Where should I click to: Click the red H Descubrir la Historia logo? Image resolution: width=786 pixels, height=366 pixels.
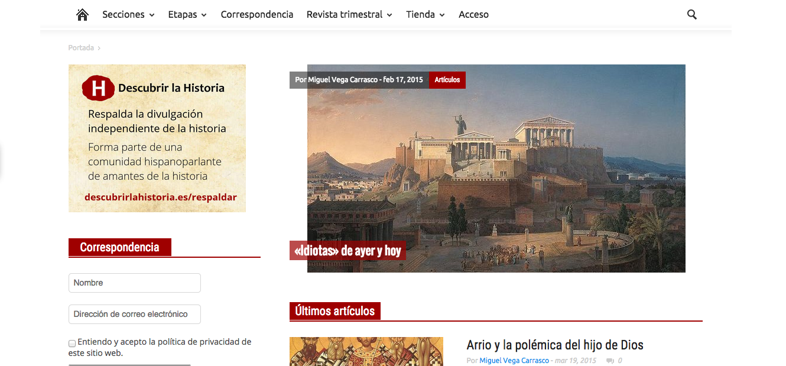(98, 88)
